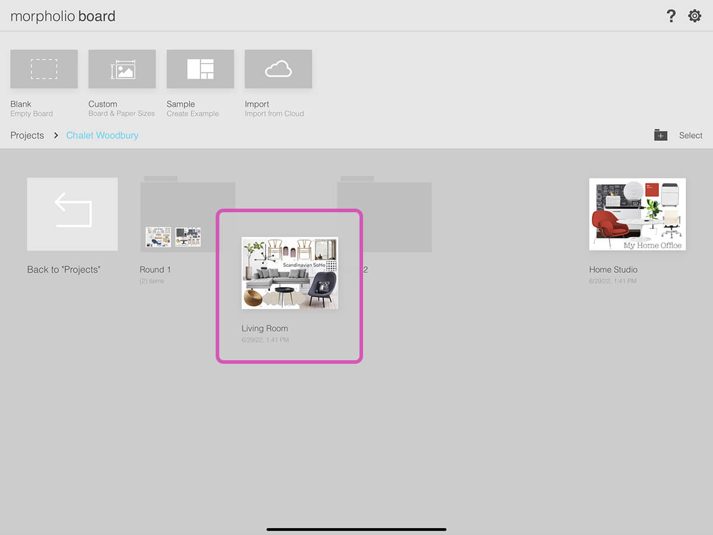Open the settings gear
The width and height of the screenshot is (713, 535).
[695, 16]
